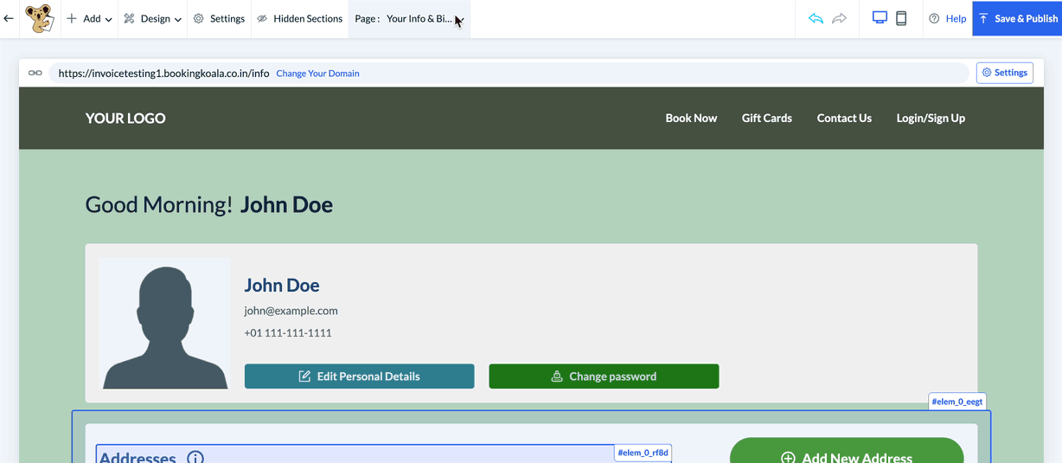The height and width of the screenshot is (463, 1062).
Task: Click Edit Personal Details button
Action: coord(359,376)
